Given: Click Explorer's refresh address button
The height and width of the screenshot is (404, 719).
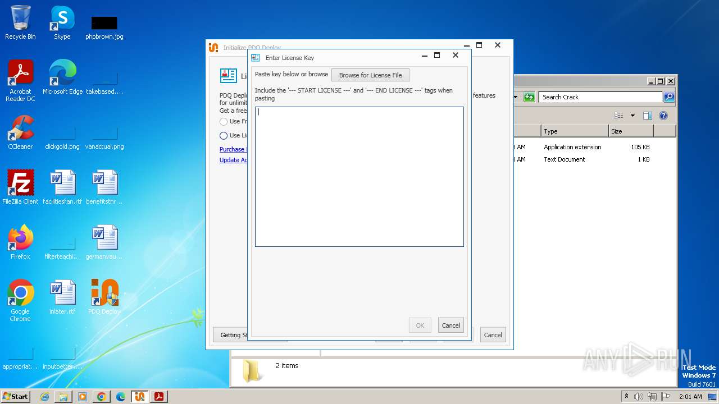Looking at the screenshot, I should (x=529, y=97).
